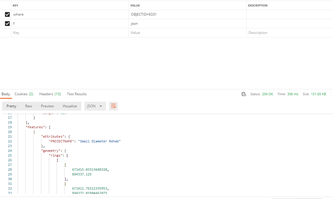Switch to the response Body tab
This screenshot has height=199, width=333.
click(x=6, y=94)
